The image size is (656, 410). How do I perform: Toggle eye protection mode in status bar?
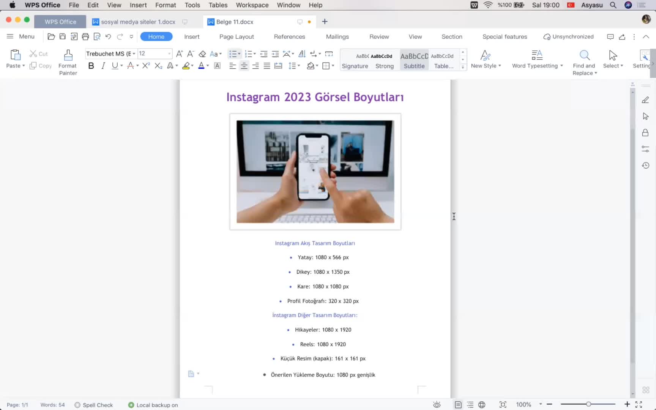coord(437,405)
